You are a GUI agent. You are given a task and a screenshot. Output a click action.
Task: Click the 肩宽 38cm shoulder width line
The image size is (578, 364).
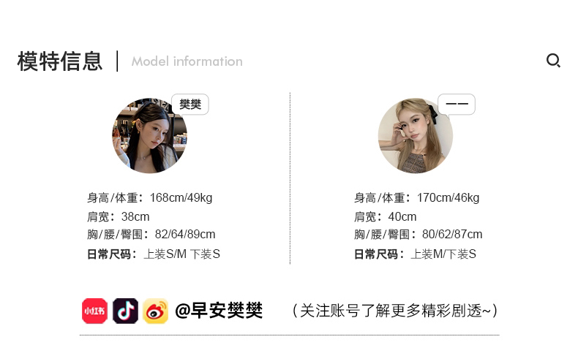coord(119,216)
